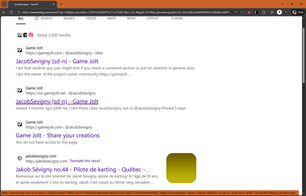
Task: Switch to the SEARCH tab
Action: click(43, 18)
